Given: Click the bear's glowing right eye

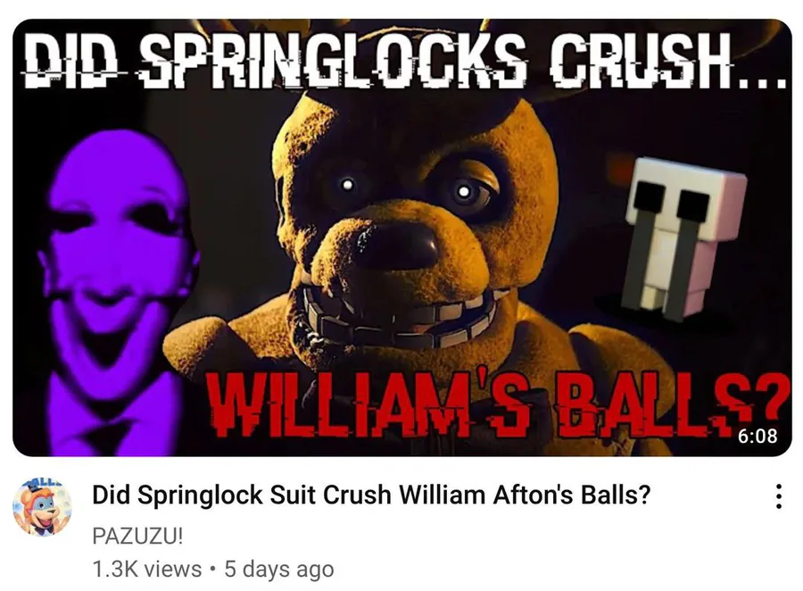Looking at the screenshot, I should click(x=464, y=191).
